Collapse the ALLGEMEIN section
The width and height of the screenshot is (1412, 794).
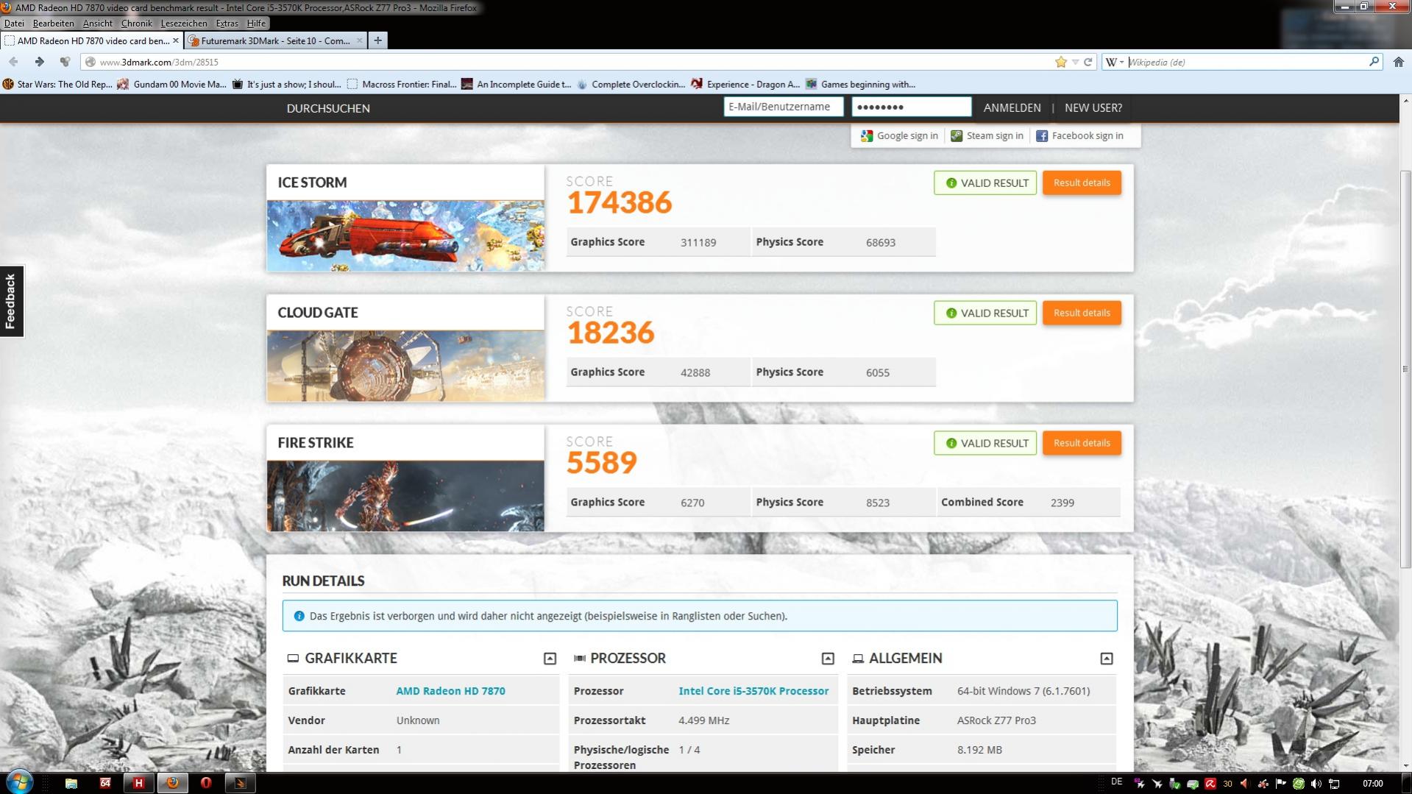tap(1106, 659)
